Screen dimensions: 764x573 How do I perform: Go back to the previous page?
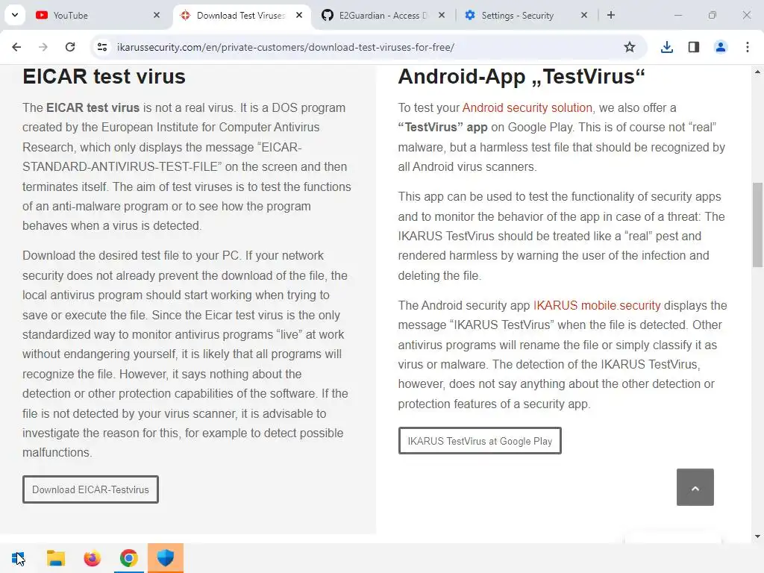pos(16,47)
